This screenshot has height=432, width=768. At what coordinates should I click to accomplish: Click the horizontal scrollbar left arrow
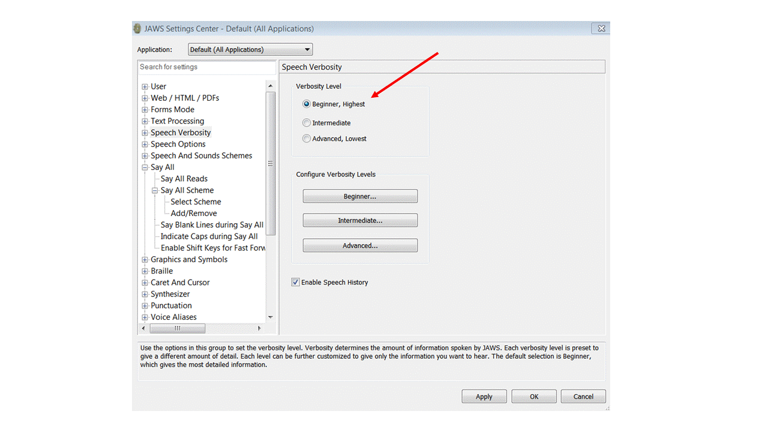pos(143,328)
